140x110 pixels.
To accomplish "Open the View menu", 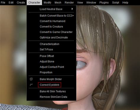I will pyautogui.click(x=80, y=2).
